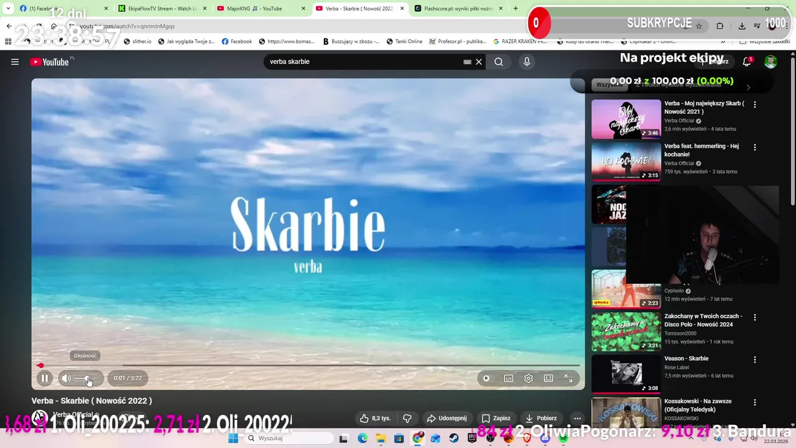Open thumbnail of Veason - Skarbie
This screenshot has height=448, width=796.
point(626,374)
